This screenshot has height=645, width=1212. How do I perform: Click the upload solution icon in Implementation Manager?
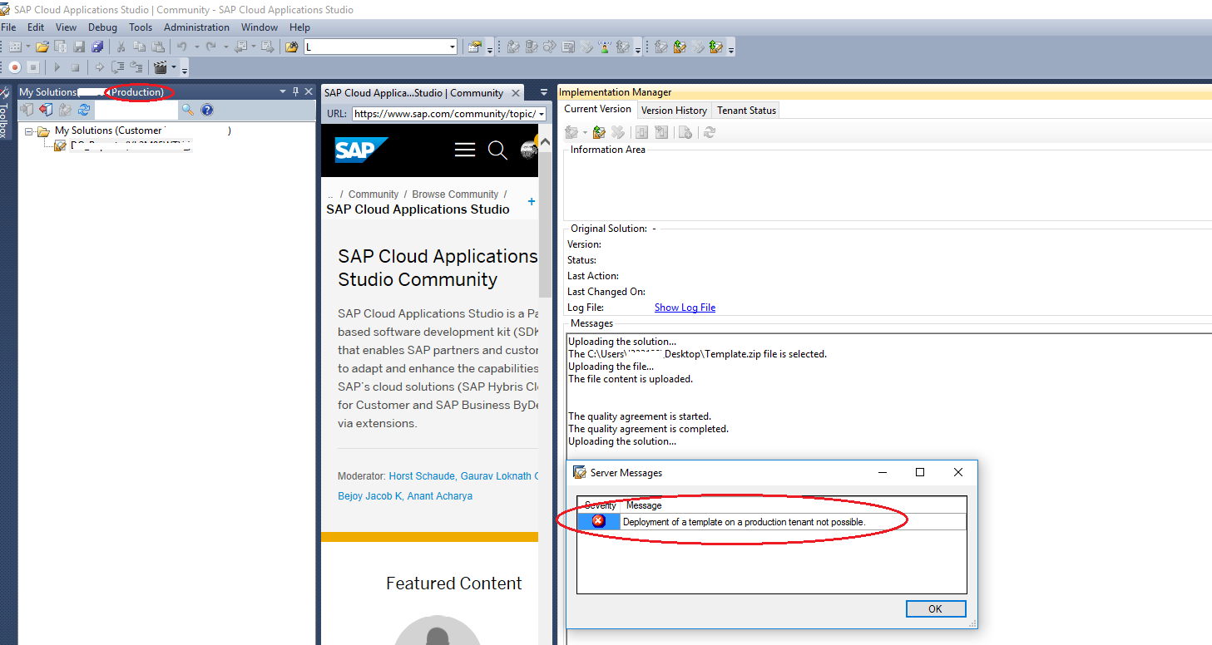click(599, 132)
